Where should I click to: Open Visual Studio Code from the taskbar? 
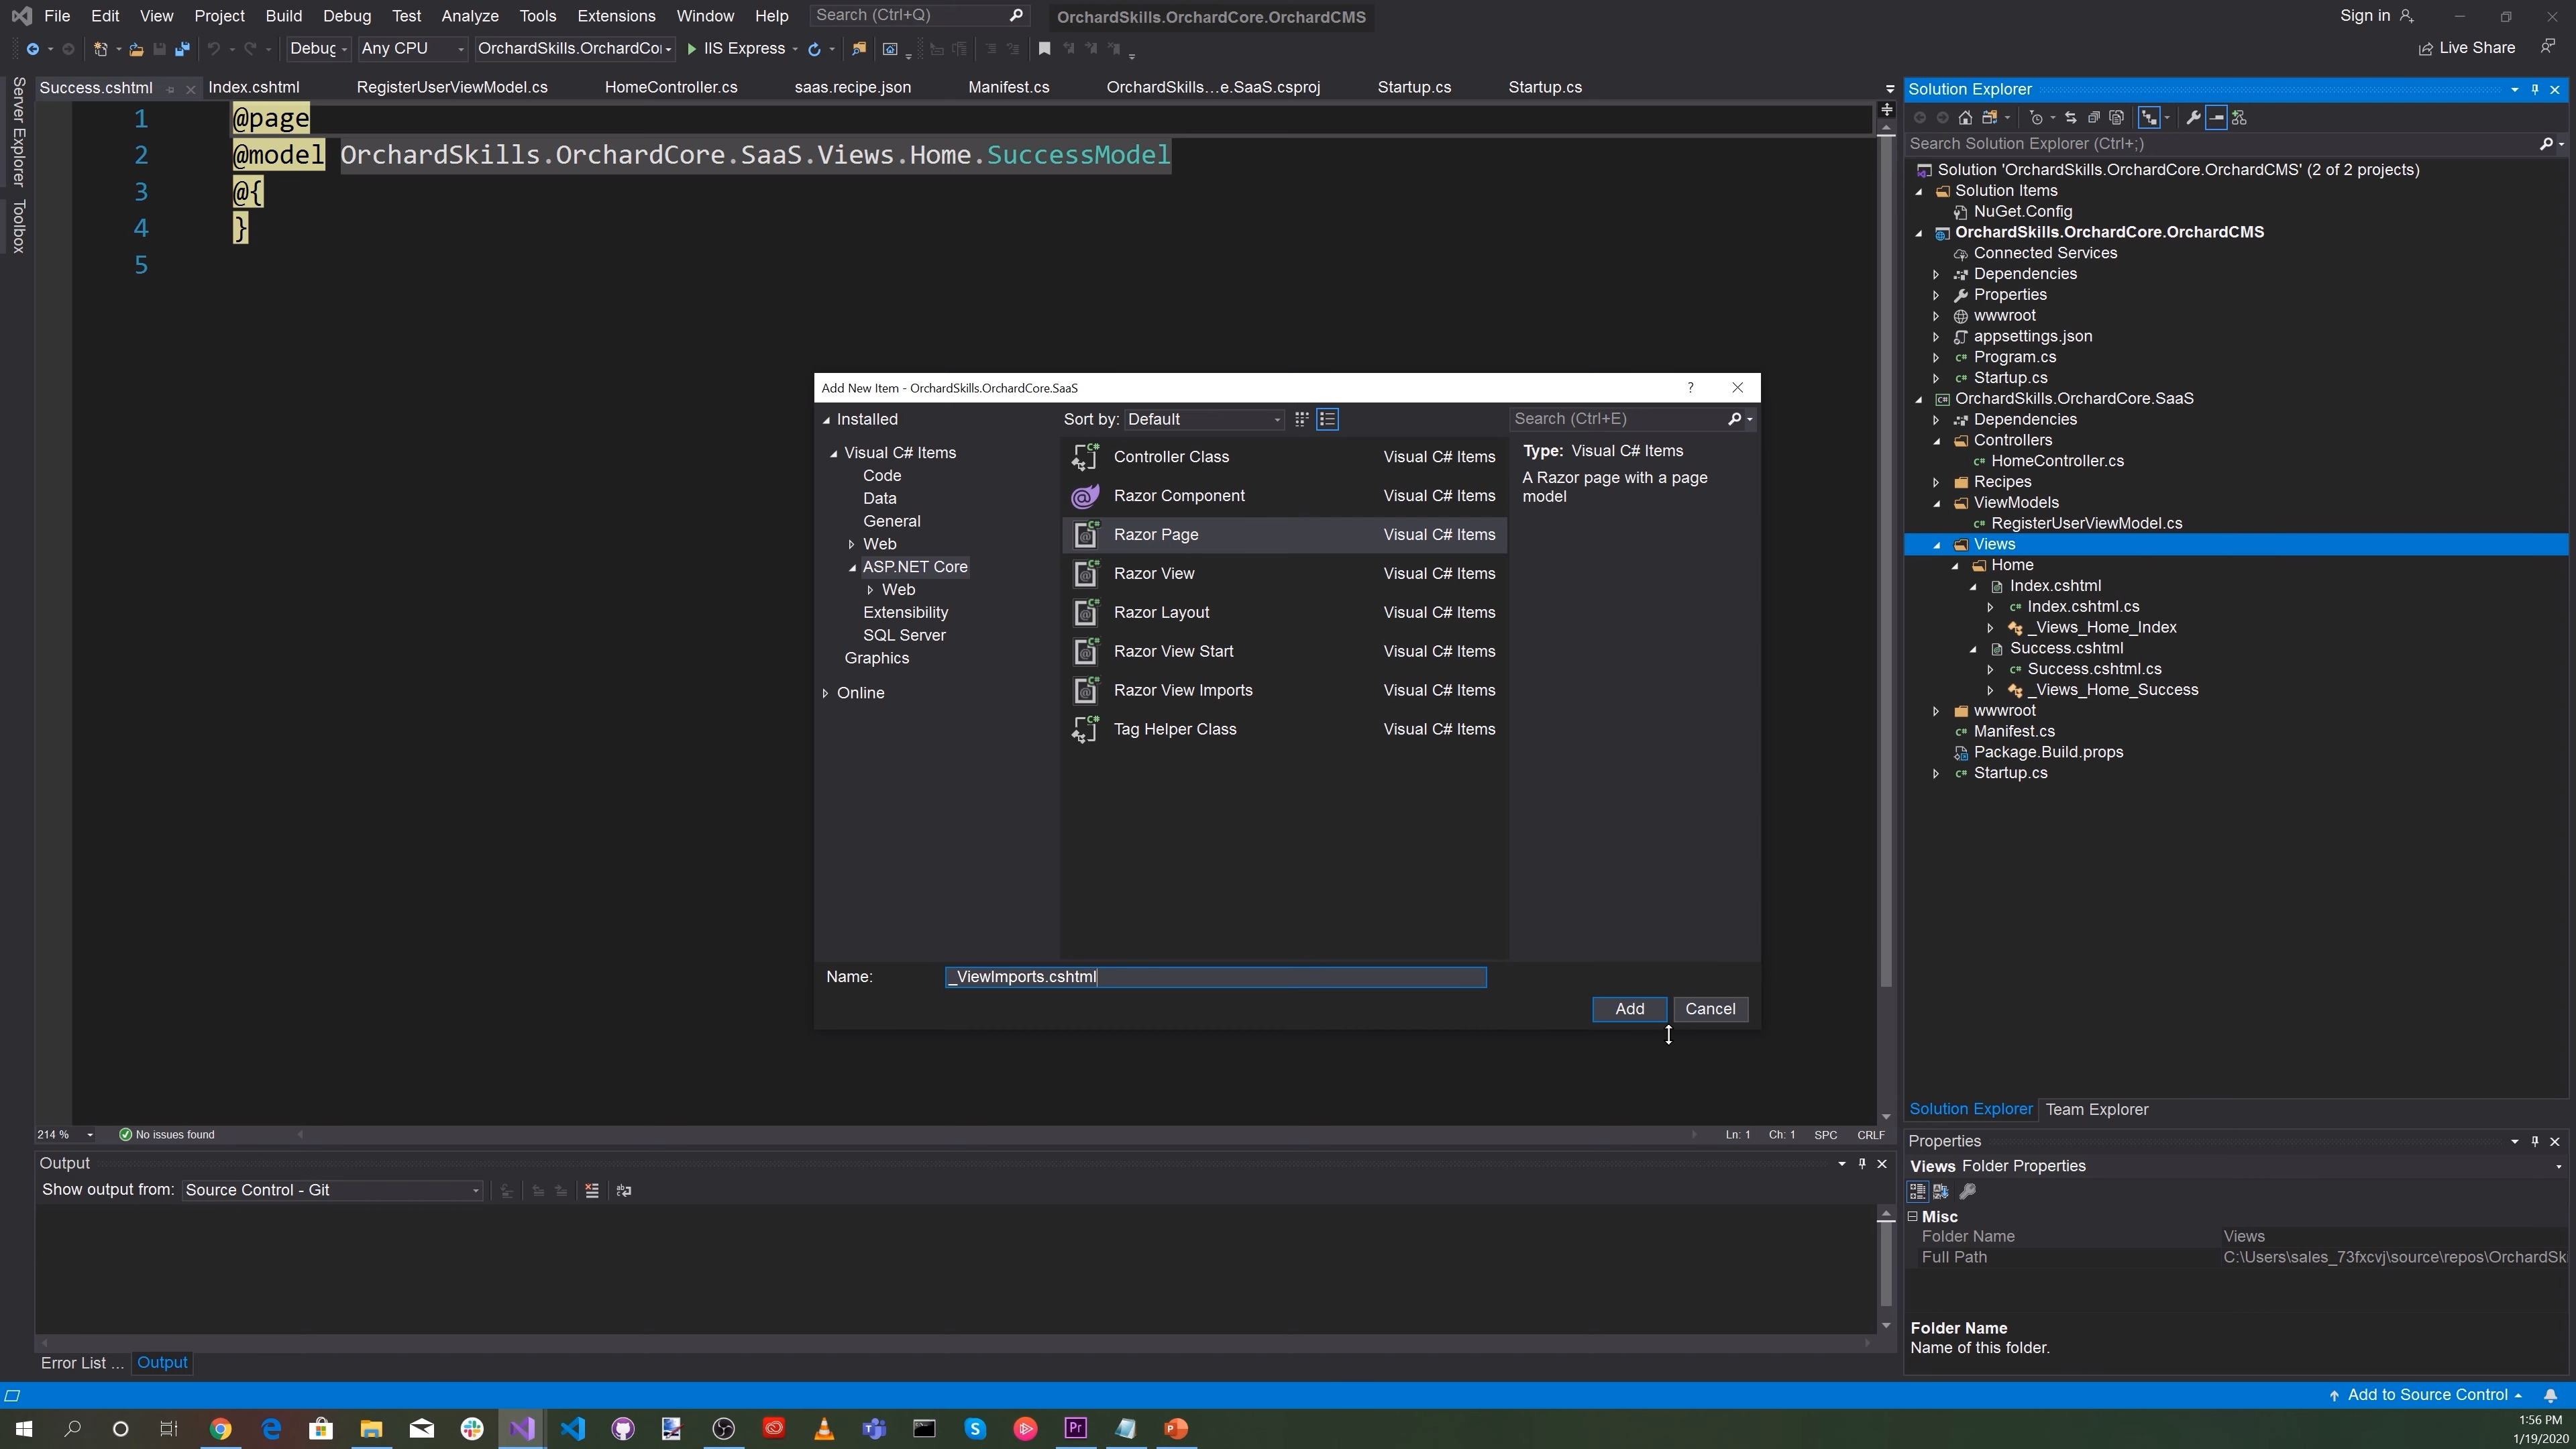click(572, 1429)
